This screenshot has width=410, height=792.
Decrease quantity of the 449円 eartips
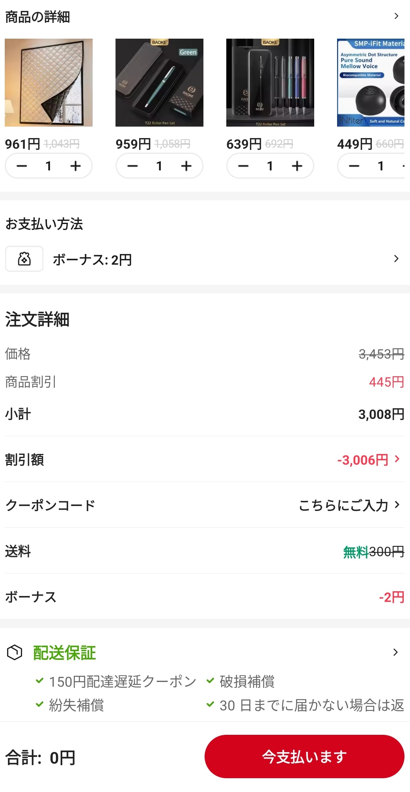354,166
